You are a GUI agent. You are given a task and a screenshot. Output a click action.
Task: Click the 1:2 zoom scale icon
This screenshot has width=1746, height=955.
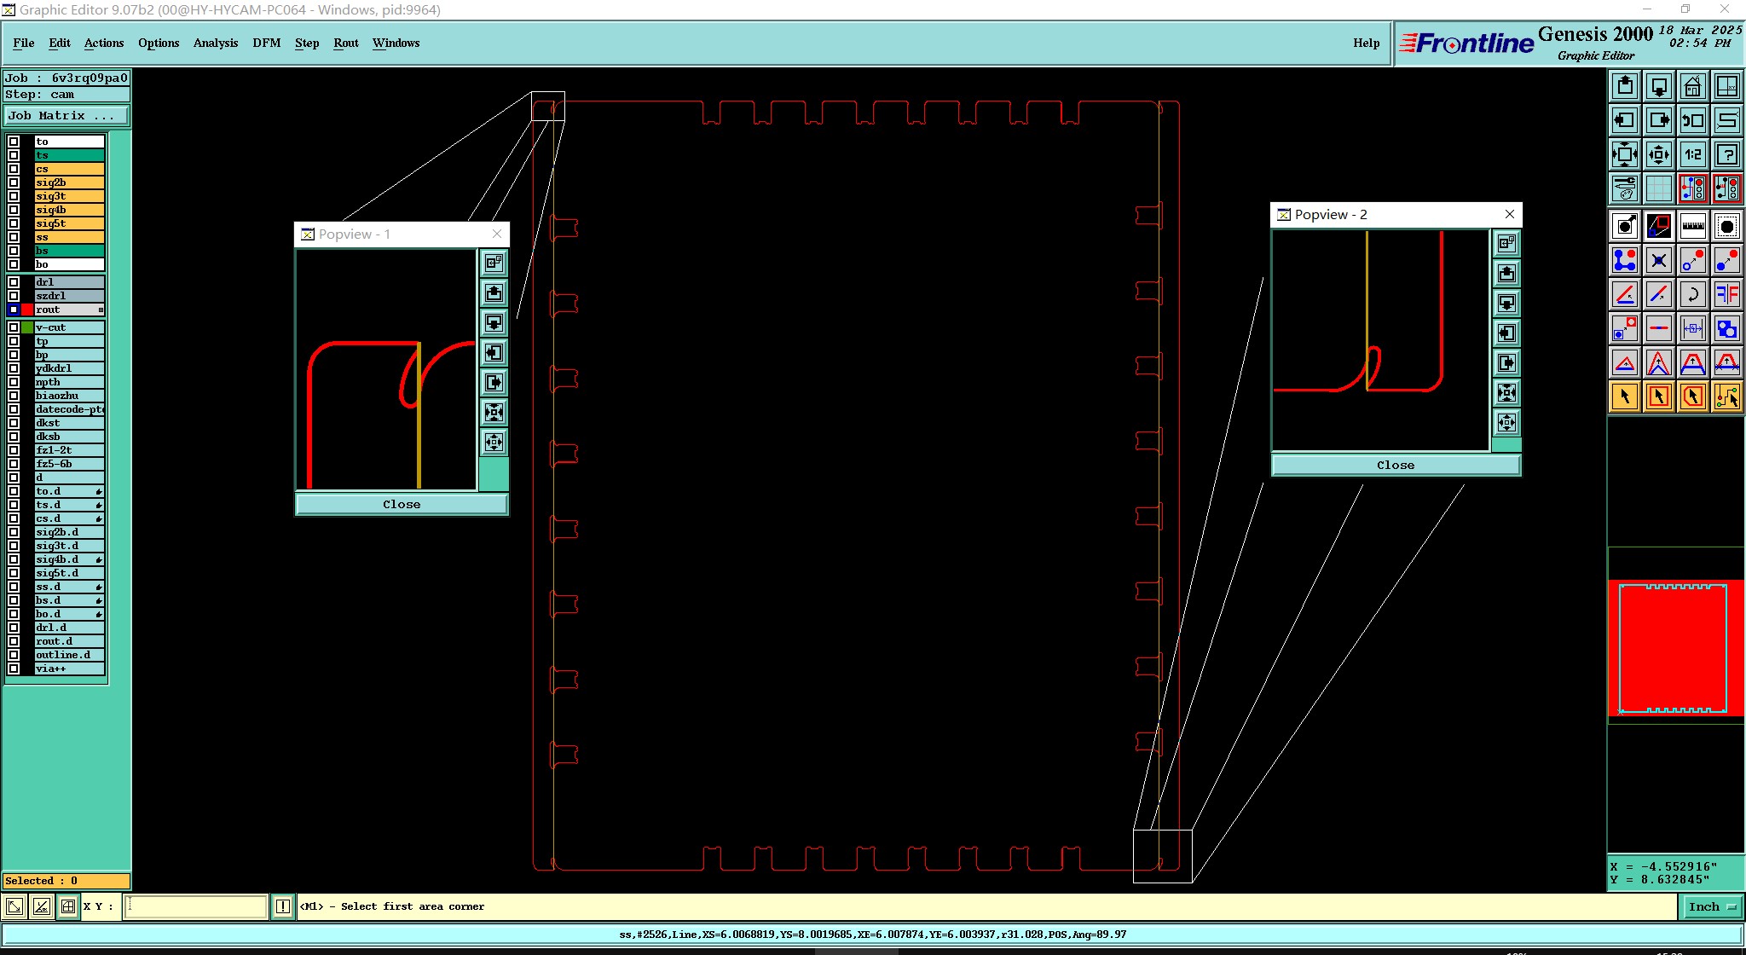tap(1692, 154)
